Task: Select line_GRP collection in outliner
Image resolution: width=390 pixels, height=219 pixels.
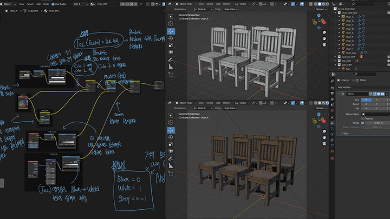Action: [x=347, y=61]
